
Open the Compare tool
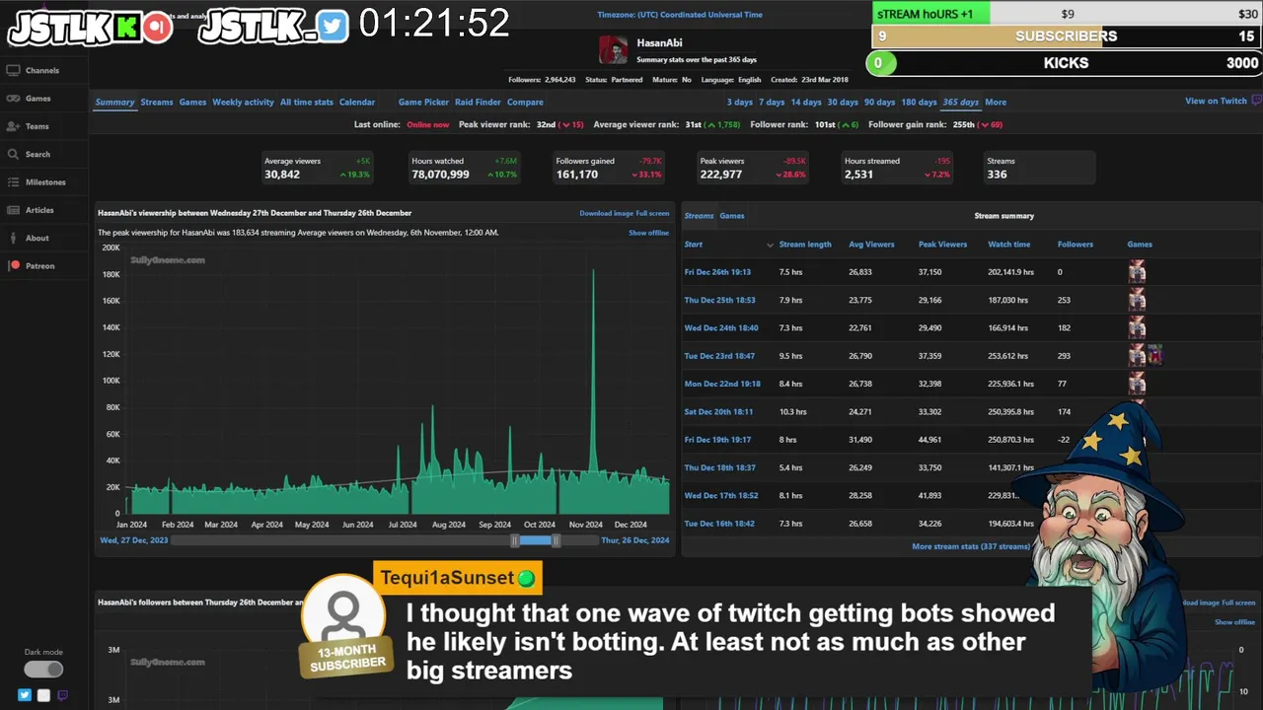coord(525,102)
